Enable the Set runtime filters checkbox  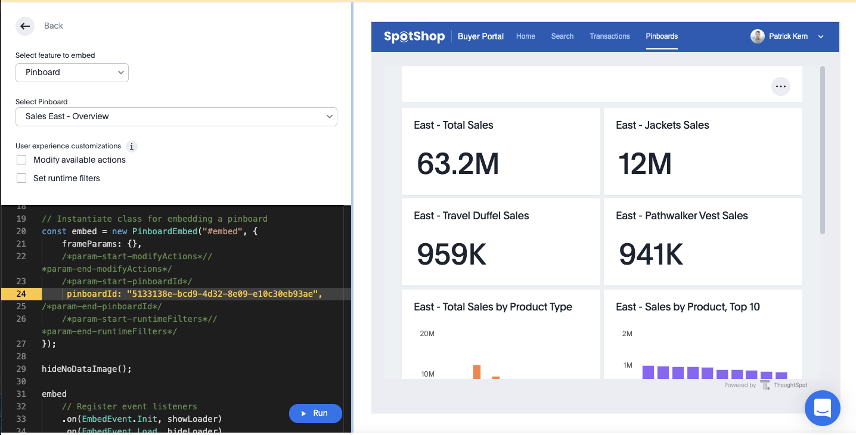click(x=21, y=178)
